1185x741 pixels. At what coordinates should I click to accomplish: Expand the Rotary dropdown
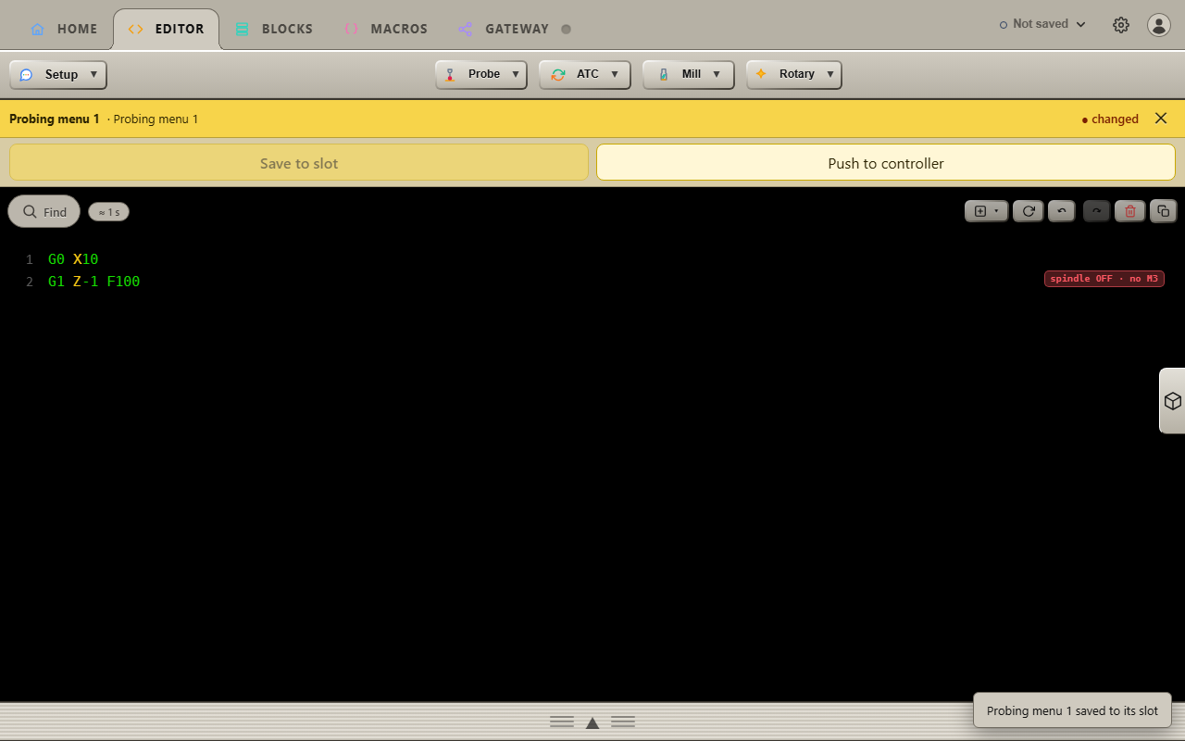[794, 74]
